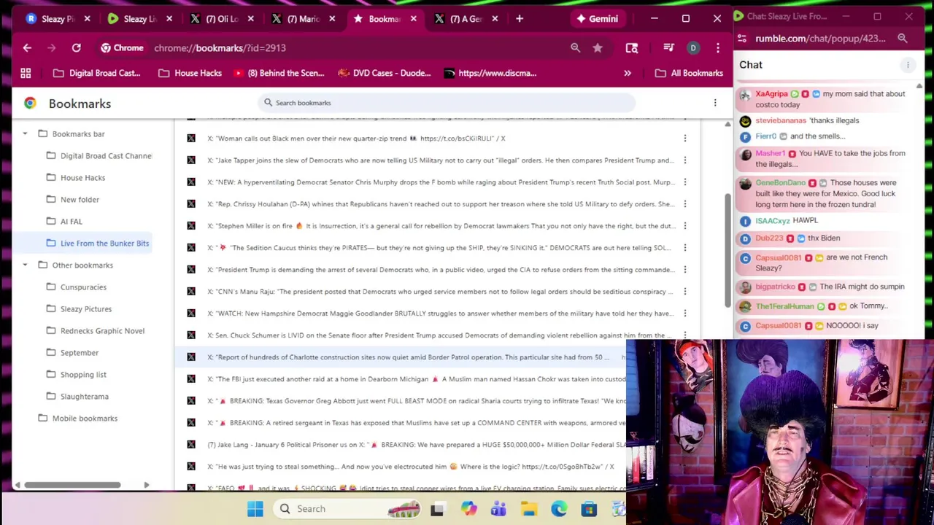This screenshot has width=934, height=525.
Task: Open House Hacks bookmark bar folder
Action: tap(190, 73)
